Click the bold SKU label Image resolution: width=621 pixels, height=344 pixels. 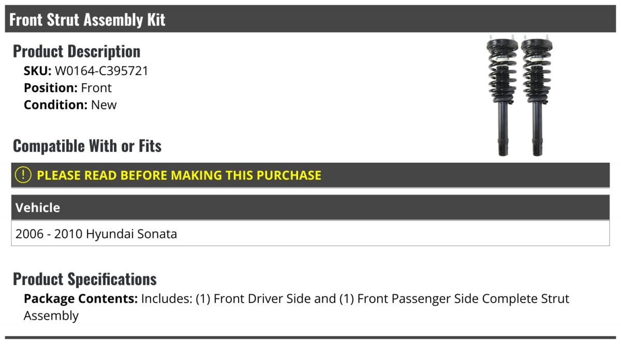[37, 71]
